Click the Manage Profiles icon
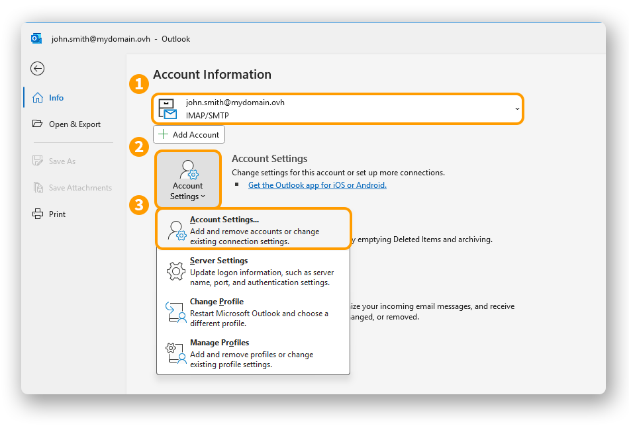This screenshot has width=629, height=430. [x=175, y=353]
